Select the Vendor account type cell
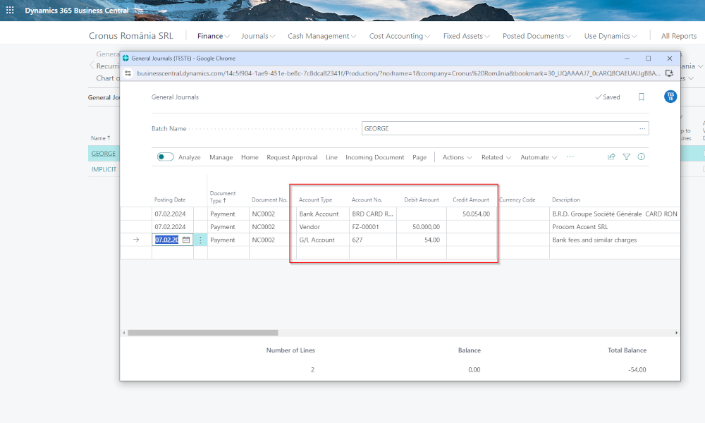 [322, 227]
